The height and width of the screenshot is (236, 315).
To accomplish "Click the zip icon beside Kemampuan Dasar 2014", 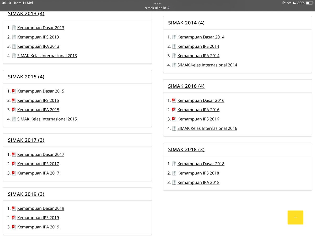I will 174,37.
